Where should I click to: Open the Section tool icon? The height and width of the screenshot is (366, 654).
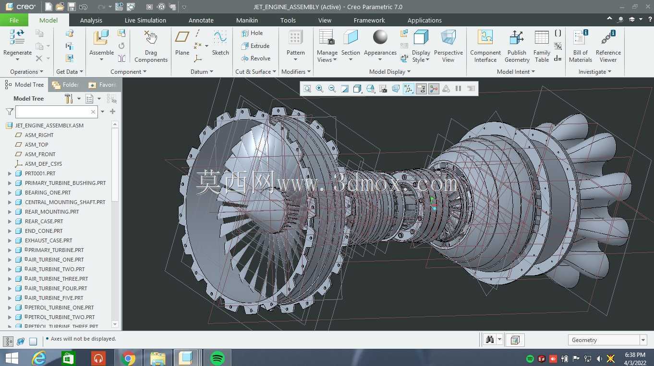[x=351, y=38]
